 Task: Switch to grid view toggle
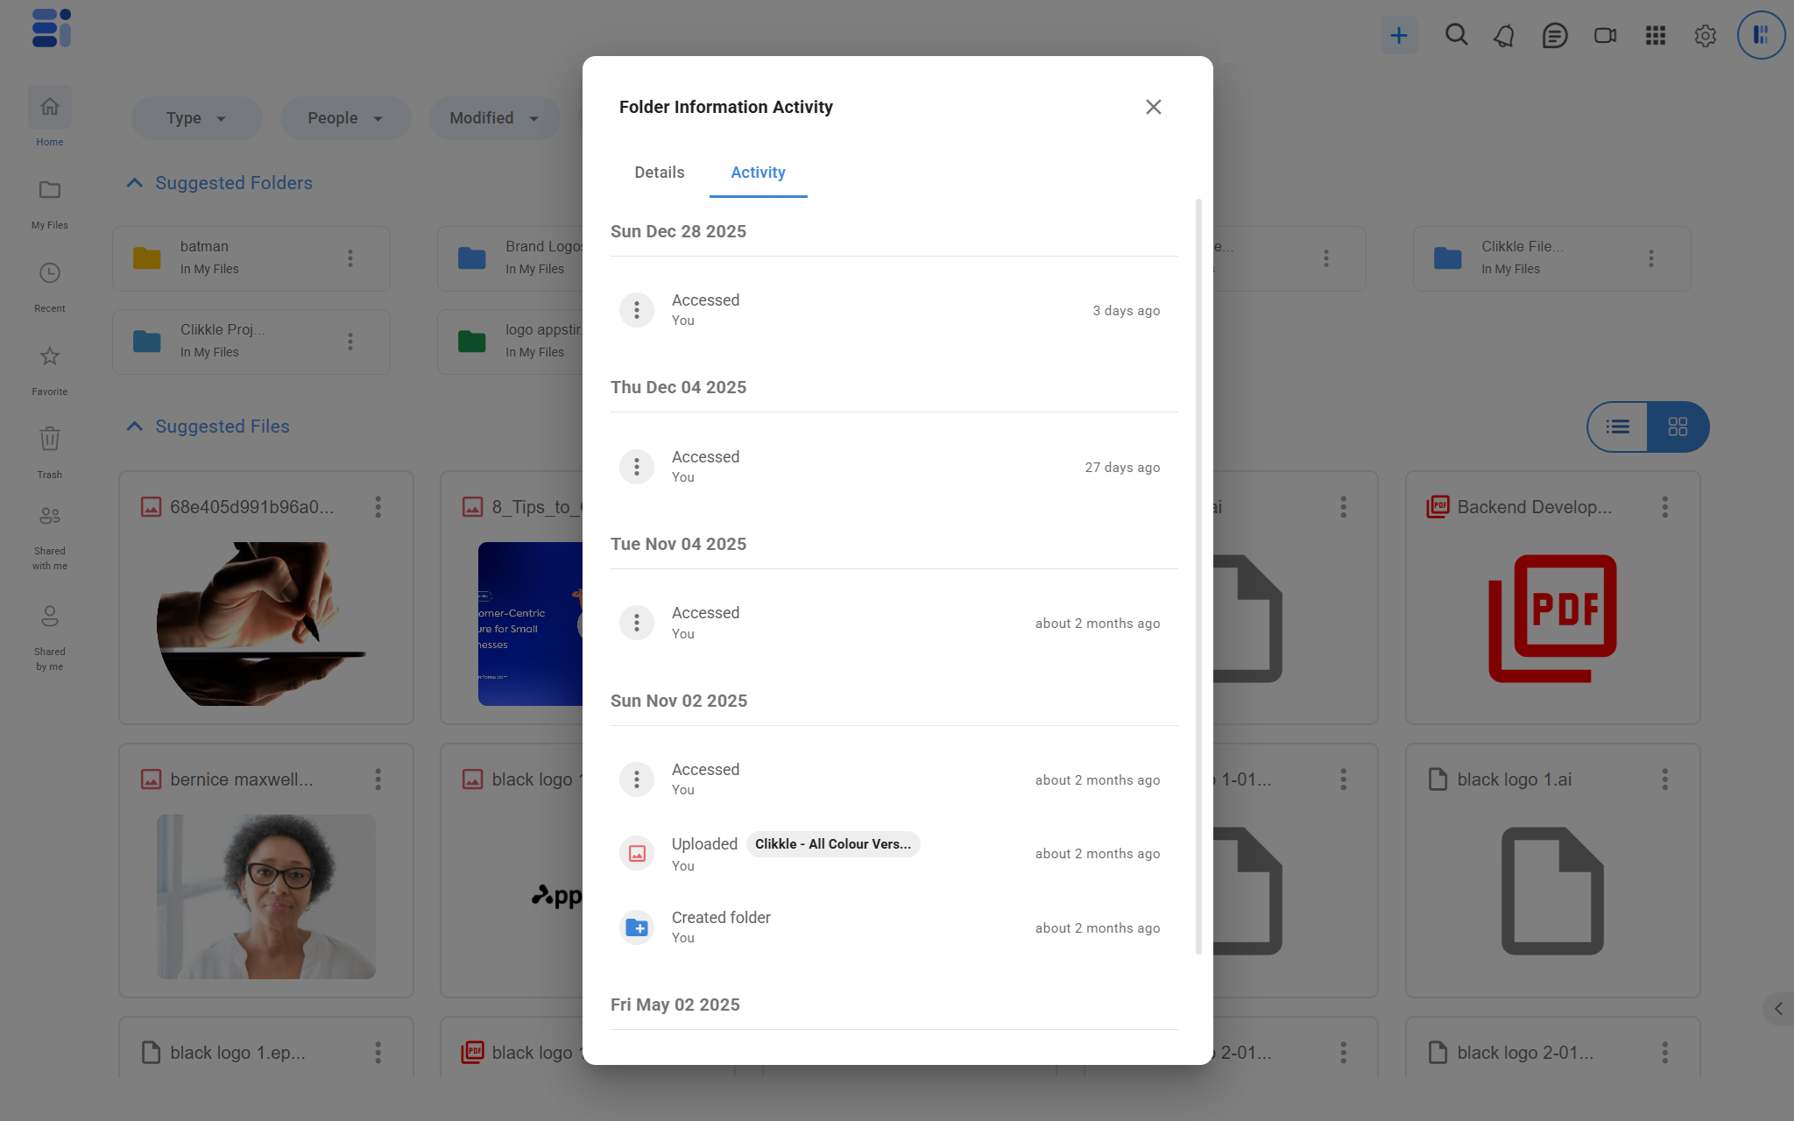(1677, 427)
